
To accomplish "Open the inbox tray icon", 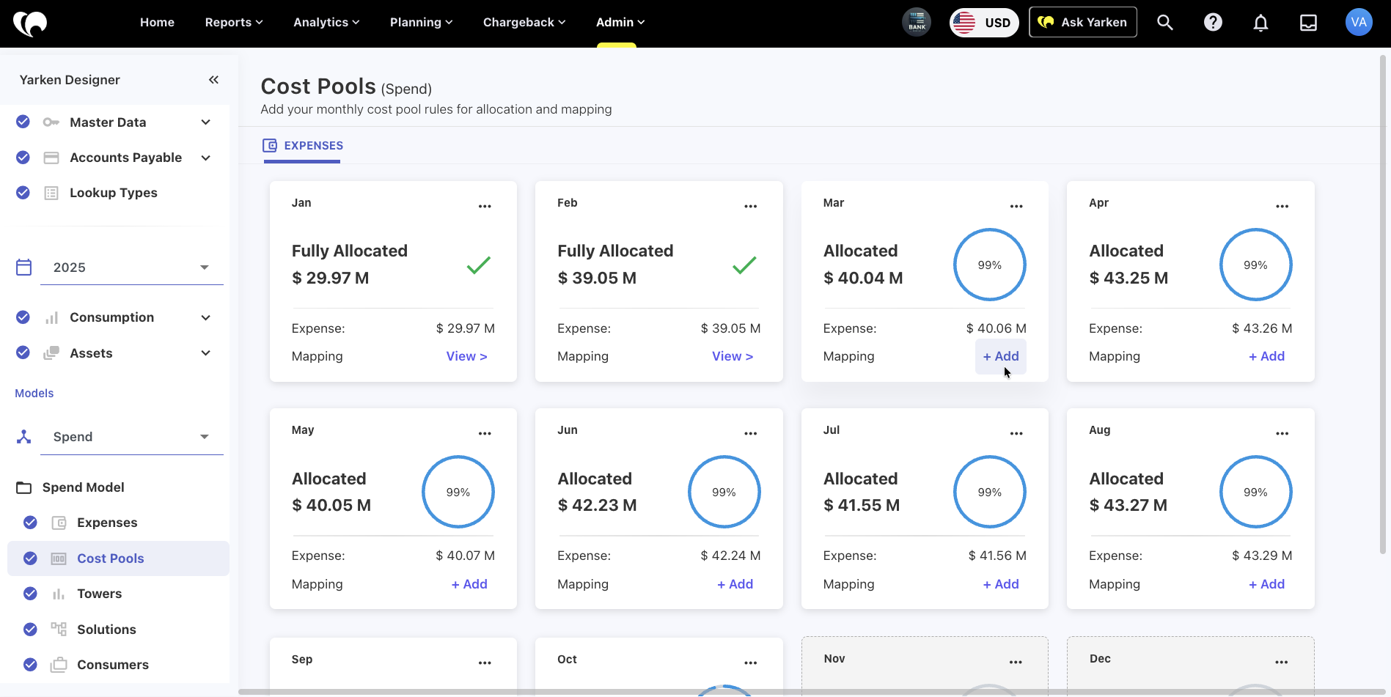I will (x=1308, y=23).
